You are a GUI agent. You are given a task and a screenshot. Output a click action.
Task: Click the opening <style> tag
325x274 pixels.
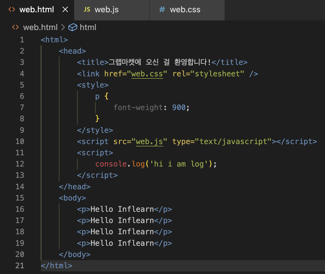(93, 85)
